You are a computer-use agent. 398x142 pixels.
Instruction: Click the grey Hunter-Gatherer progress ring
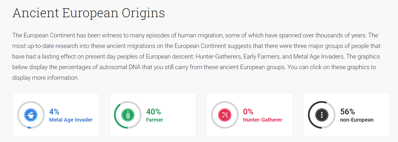pyautogui.click(x=237, y=115)
